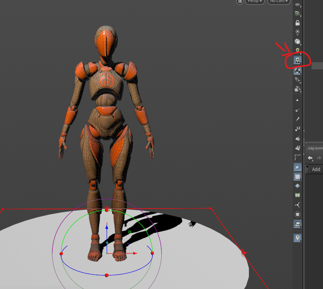
Task: Open the glasses visibility options icon
Action: (x=298, y=80)
